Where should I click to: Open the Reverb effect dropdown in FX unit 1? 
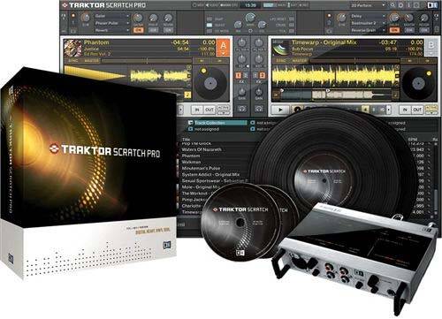pos(111,30)
